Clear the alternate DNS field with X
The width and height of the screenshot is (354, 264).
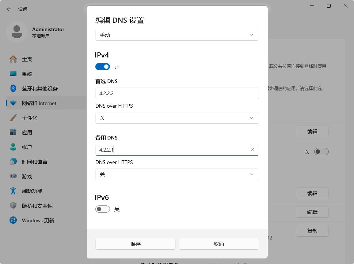click(252, 149)
